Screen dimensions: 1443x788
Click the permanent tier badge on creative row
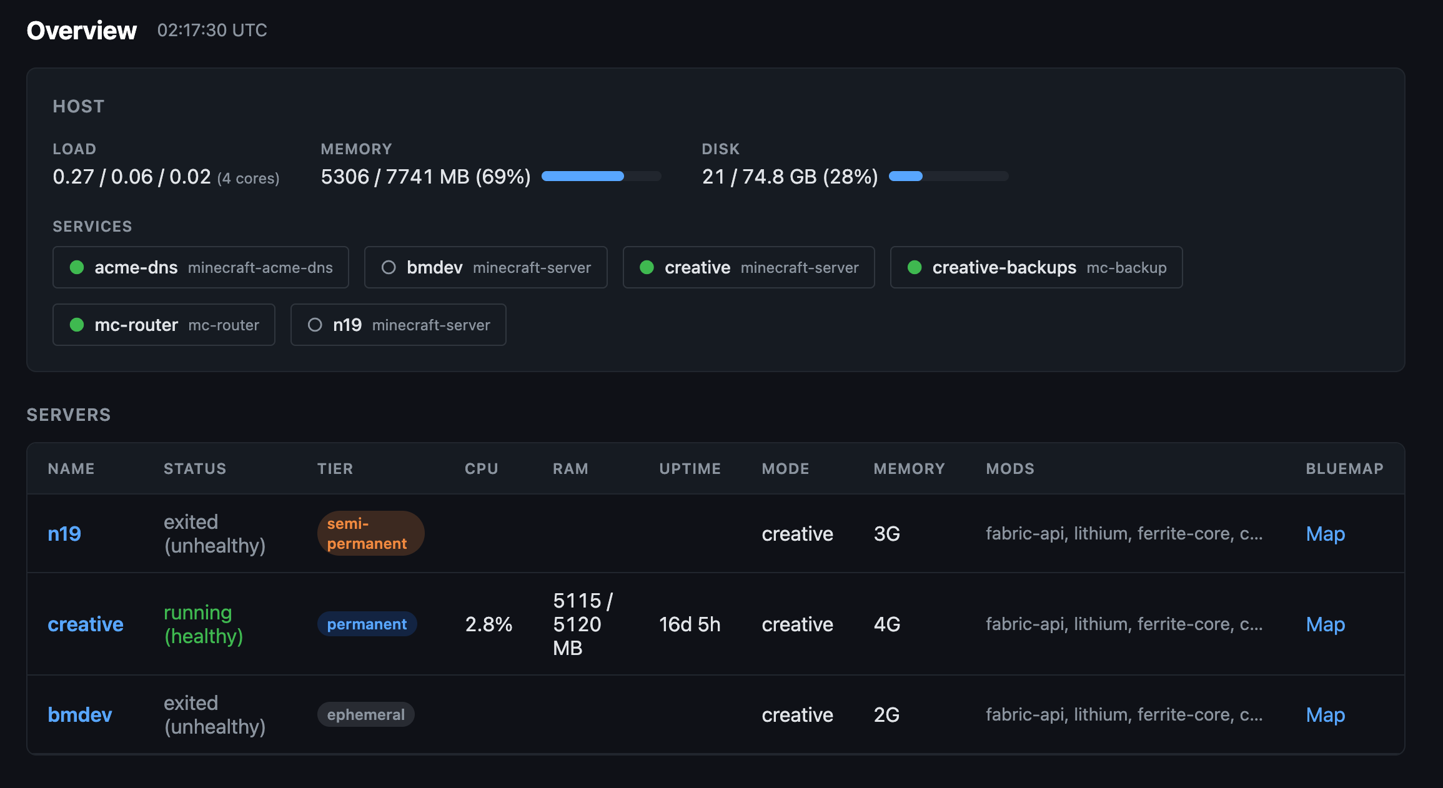point(367,624)
